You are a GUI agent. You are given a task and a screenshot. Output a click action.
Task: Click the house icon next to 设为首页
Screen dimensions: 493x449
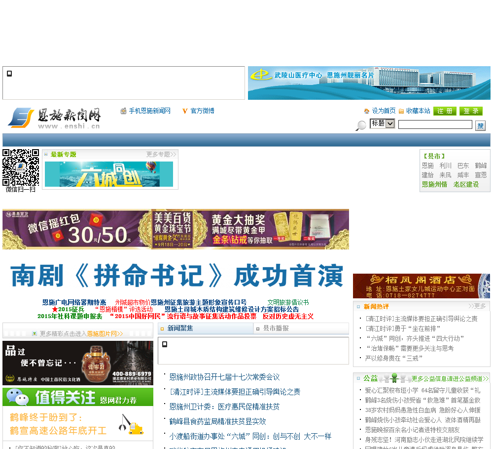(x=367, y=111)
